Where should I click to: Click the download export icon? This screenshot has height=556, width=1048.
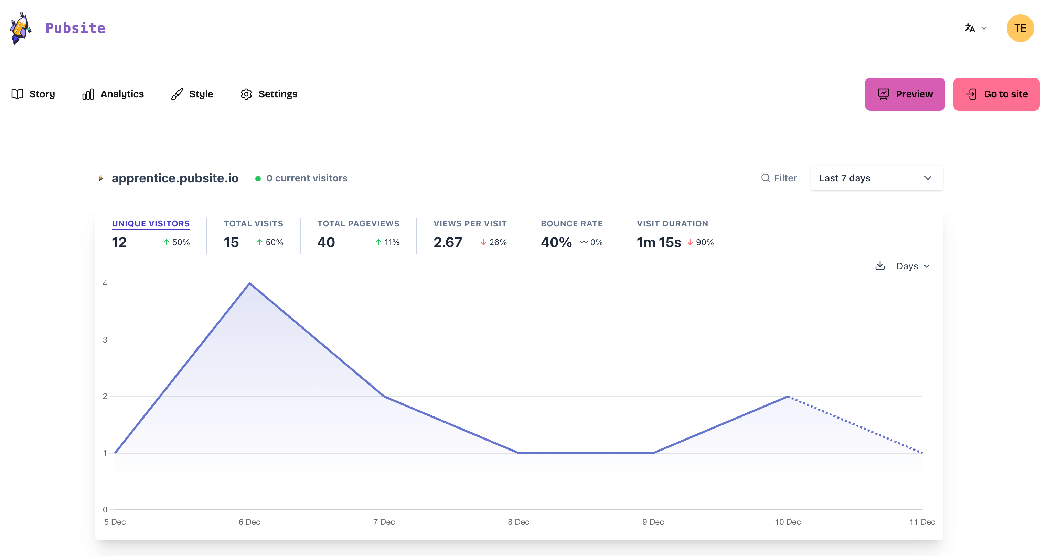coord(880,266)
